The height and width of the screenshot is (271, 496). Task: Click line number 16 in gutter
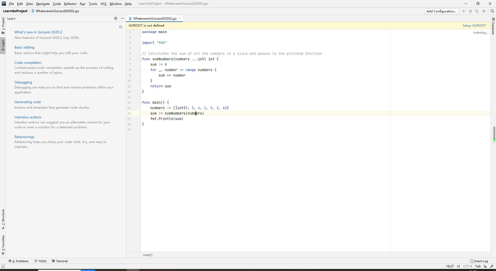tap(129, 114)
